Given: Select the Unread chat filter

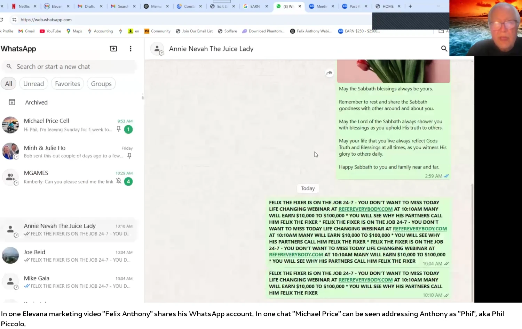Looking at the screenshot, I should click(x=33, y=84).
